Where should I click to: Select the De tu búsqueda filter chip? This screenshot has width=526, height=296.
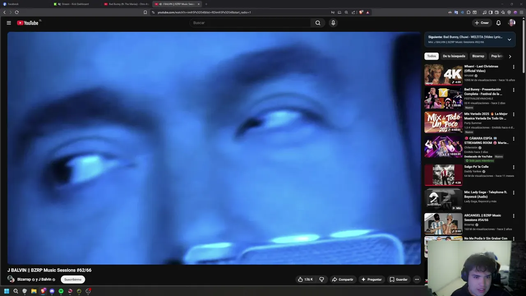pos(454,56)
